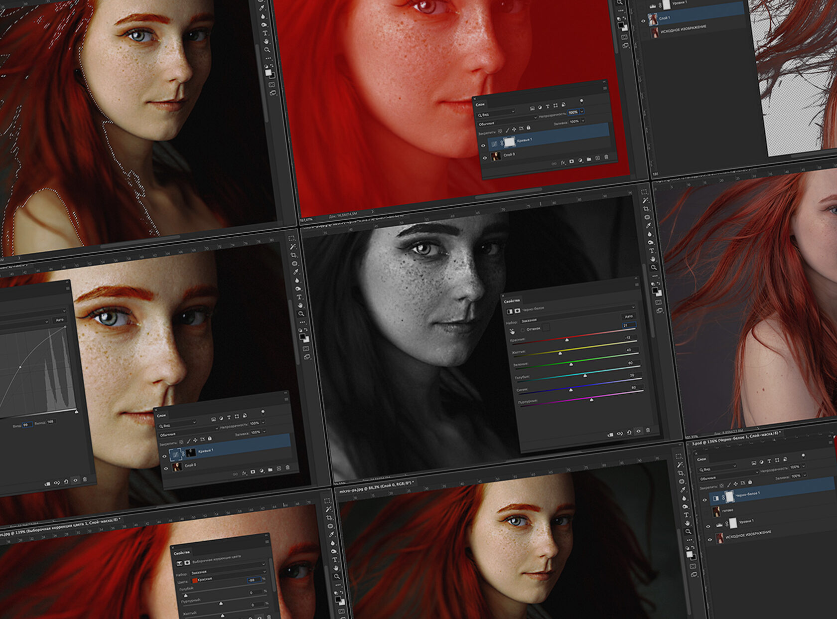The height and width of the screenshot is (619, 837).
Task: Switch to micro-ps.jpg document tab
Action: 376,488
